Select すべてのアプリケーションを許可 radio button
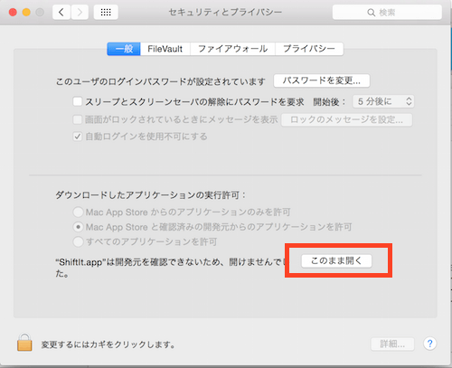452x368 pixels. click(78, 241)
